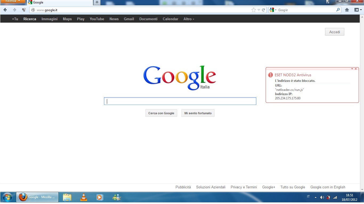
Task: Go to home page icon
Action: [x=347, y=10]
